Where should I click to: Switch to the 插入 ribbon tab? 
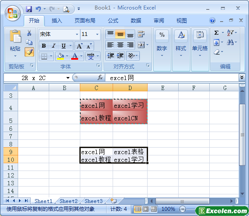click(x=57, y=21)
